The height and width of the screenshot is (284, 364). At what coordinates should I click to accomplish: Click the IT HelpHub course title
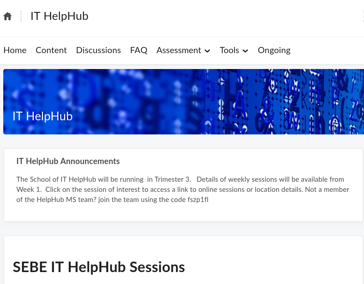point(59,16)
